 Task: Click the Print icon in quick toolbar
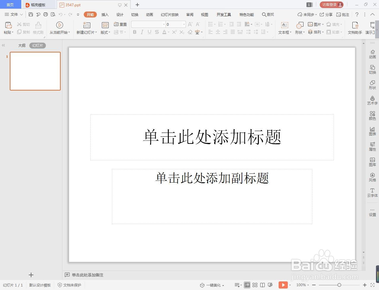(x=46, y=14)
